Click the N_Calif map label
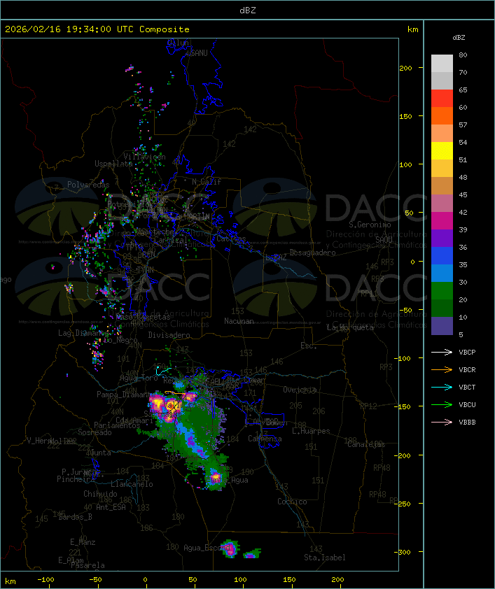Viewport: 495px width, 589px height. pyautogui.click(x=207, y=181)
